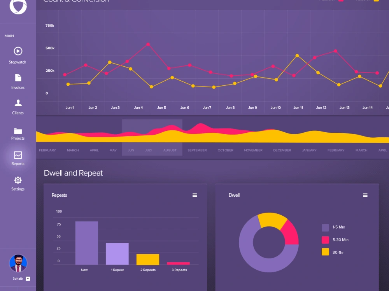Viewport: 389px width, 291px height.
Task: Click the pink 3 Repeats bar
Action: 179,263
